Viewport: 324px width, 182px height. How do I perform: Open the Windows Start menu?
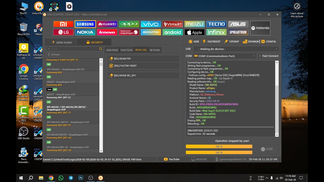coord(21,178)
